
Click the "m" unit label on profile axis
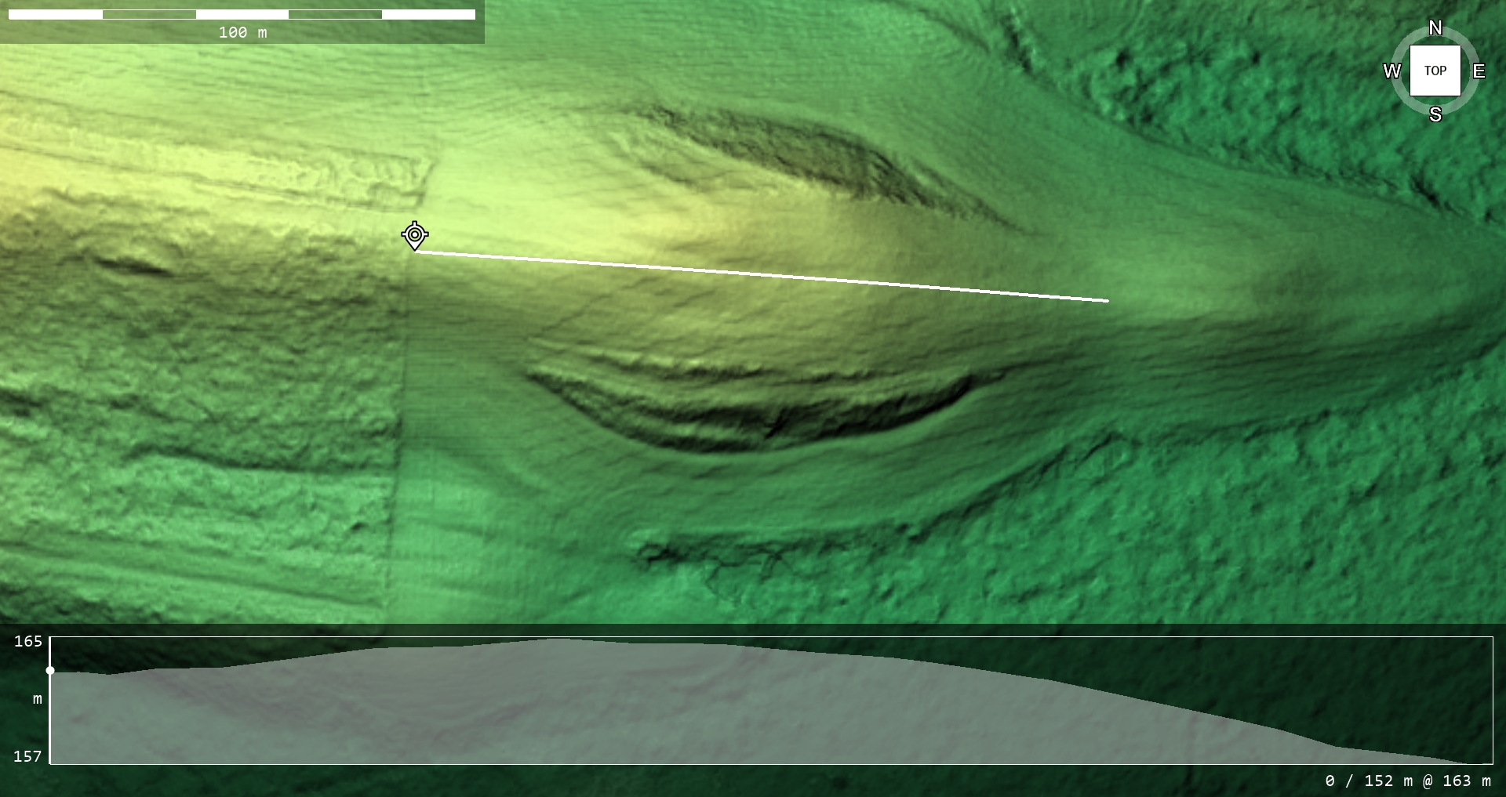pos(37,698)
